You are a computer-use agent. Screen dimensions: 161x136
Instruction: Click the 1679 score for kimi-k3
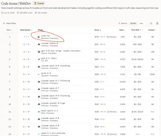[x=97, y=37]
